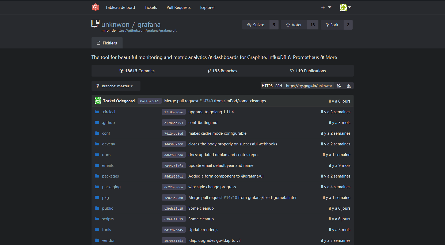The height and width of the screenshot is (245, 445).
Task: Open the Explorer menu item
Action: point(207,7)
